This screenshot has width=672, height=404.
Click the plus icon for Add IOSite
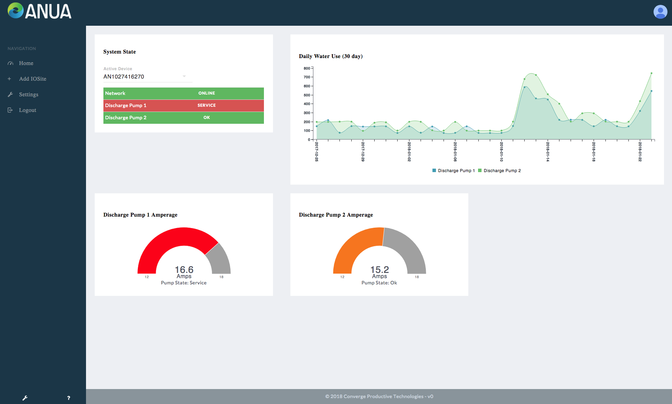9,79
